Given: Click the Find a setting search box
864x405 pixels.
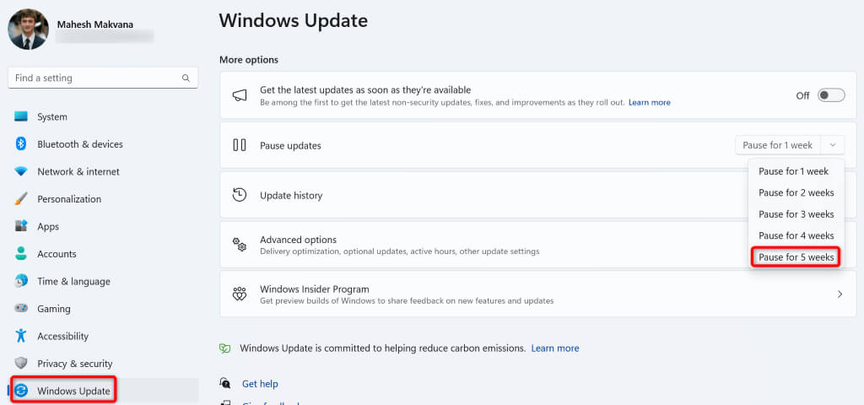Looking at the screenshot, I should pos(93,78).
